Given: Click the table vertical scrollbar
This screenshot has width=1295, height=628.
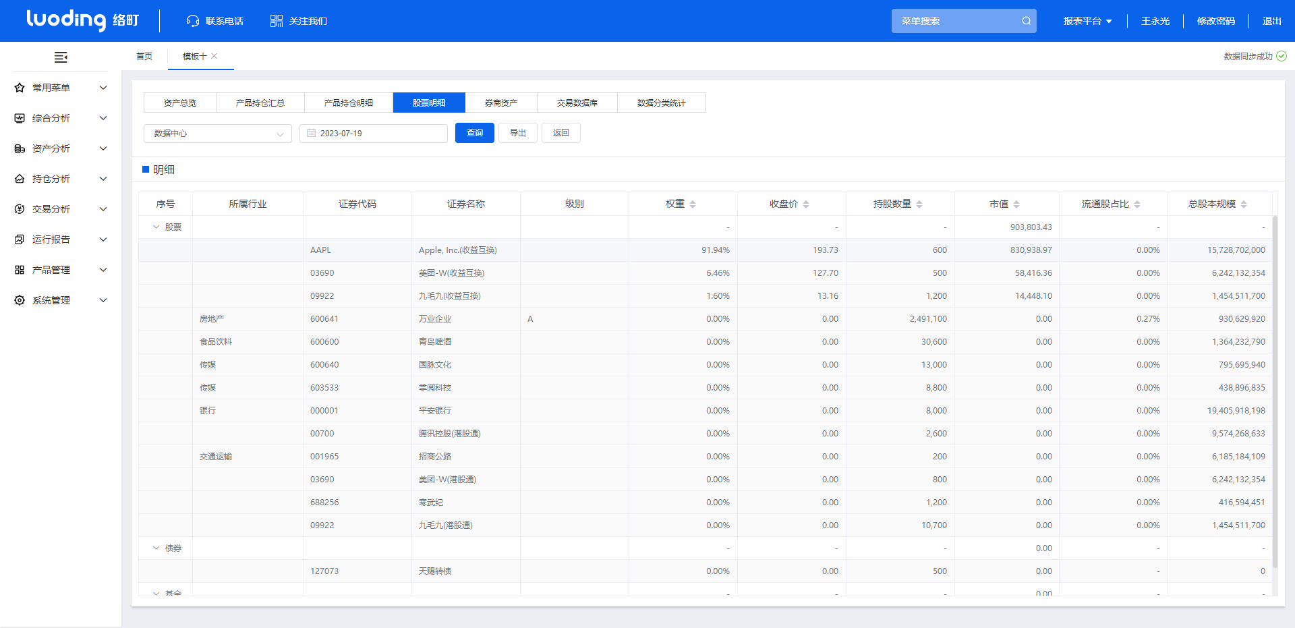Looking at the screenshot, I should tap(1275, 391).
